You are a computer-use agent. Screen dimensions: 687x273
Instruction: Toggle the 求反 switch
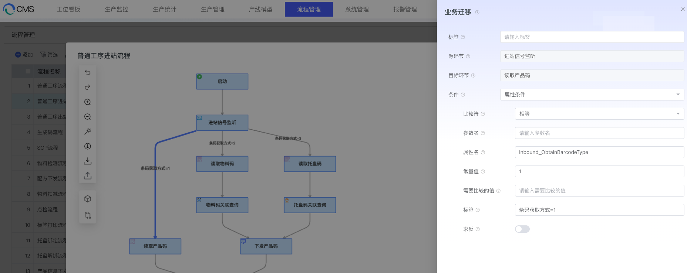(522, 229)
